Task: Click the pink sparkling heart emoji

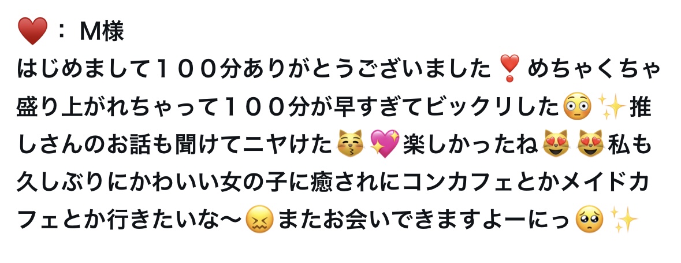Action: click(x=385, y=144)
